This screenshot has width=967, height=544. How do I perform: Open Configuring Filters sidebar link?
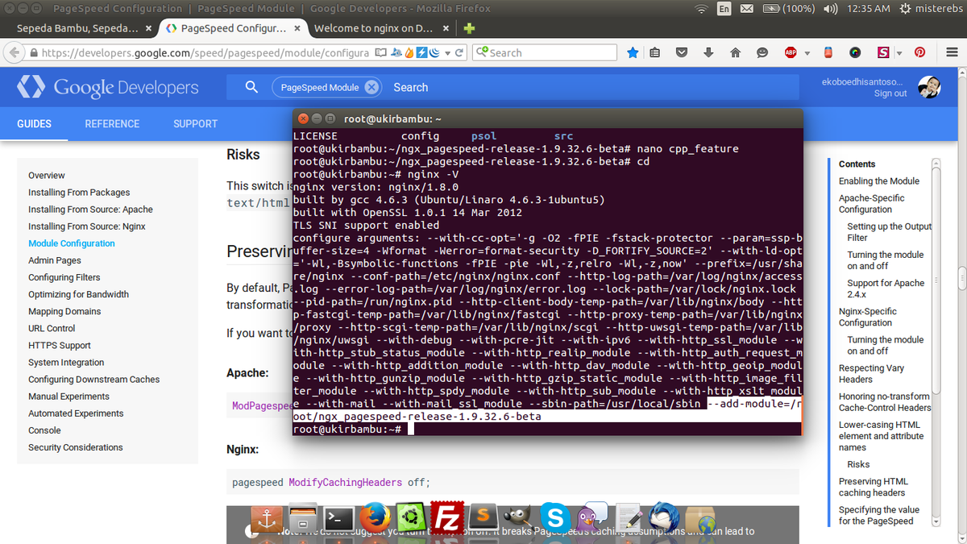coord(64,277)
